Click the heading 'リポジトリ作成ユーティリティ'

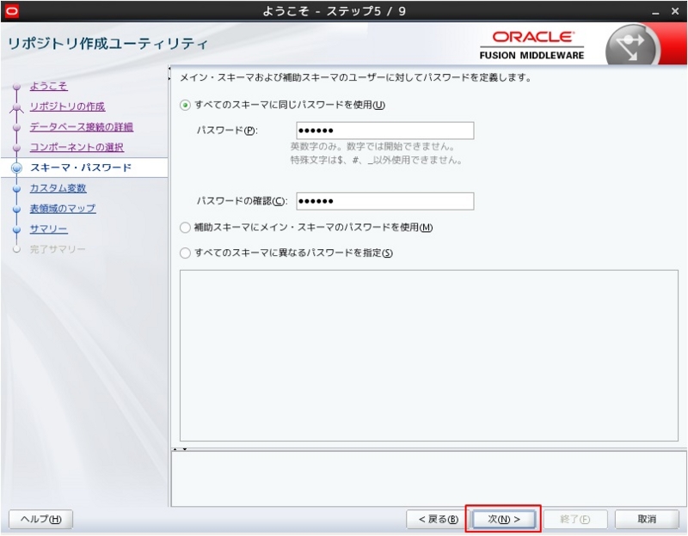107,44
